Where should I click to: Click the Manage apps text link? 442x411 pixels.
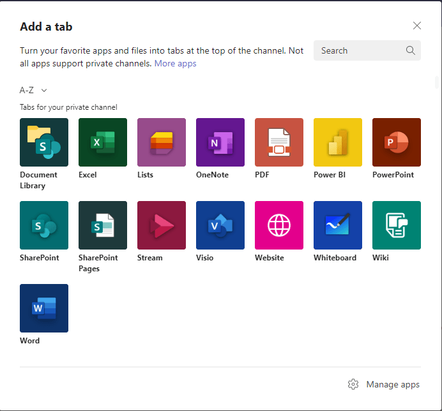pyautogui.click(x=393, y=385)
